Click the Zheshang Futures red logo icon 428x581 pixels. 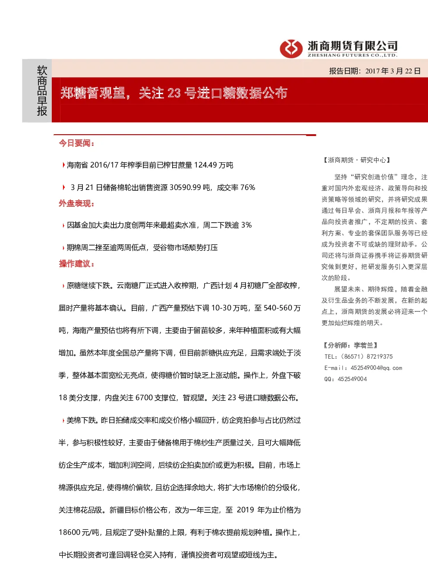pyautogui.click(x=291, y=48)
